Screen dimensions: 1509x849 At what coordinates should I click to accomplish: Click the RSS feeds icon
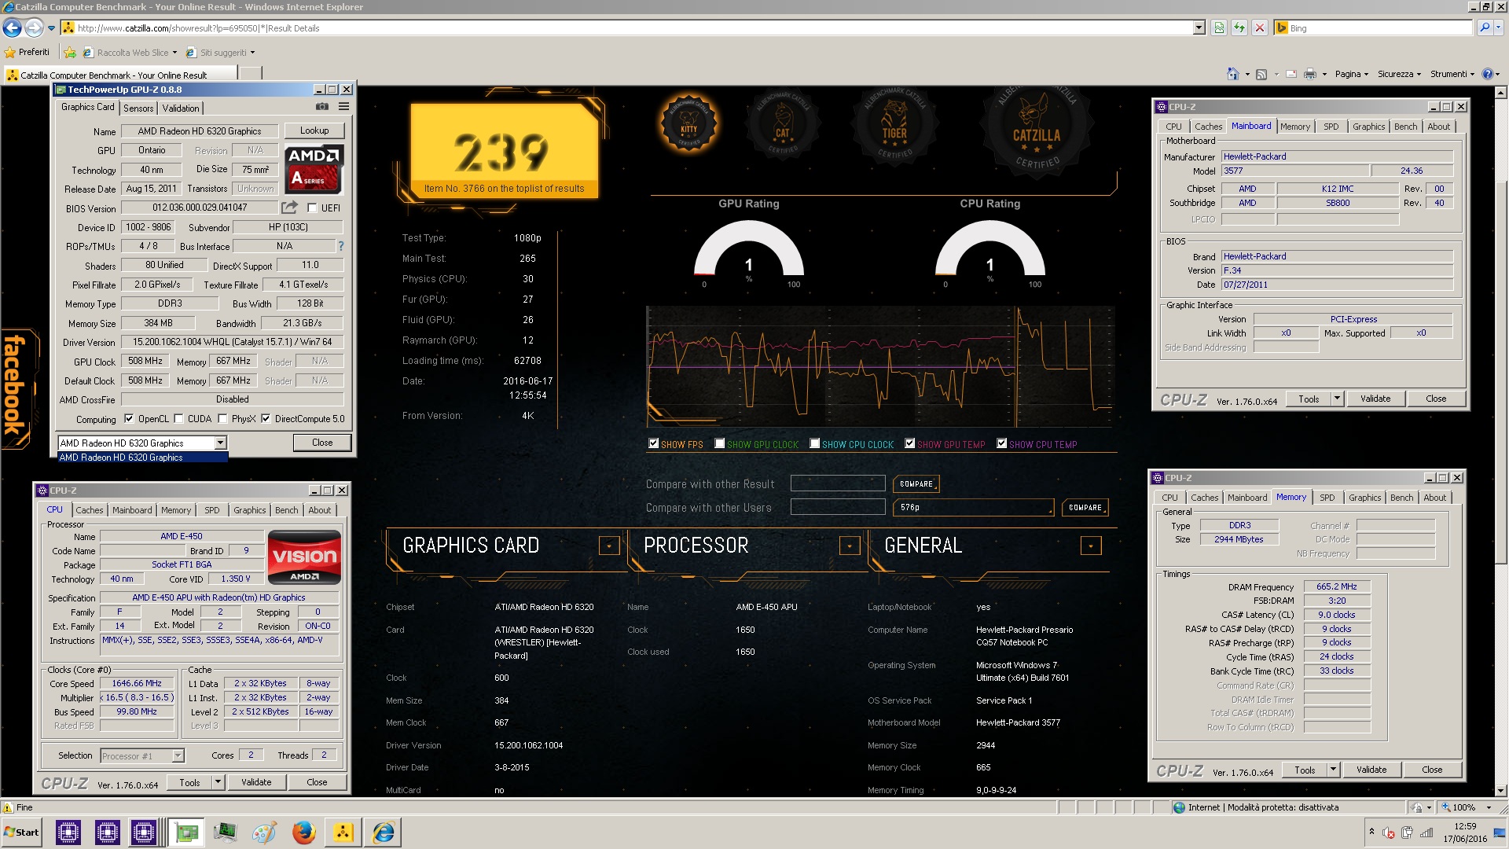click(x=1261, y=74)
